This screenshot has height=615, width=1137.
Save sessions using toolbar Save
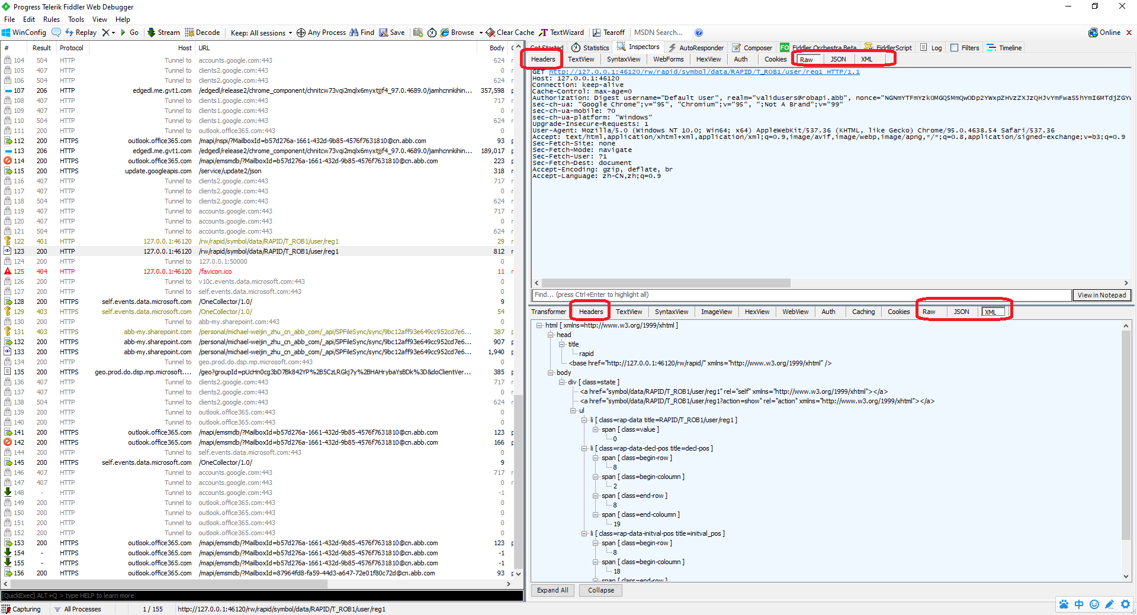pyautogui.click(x=392, y=33)
